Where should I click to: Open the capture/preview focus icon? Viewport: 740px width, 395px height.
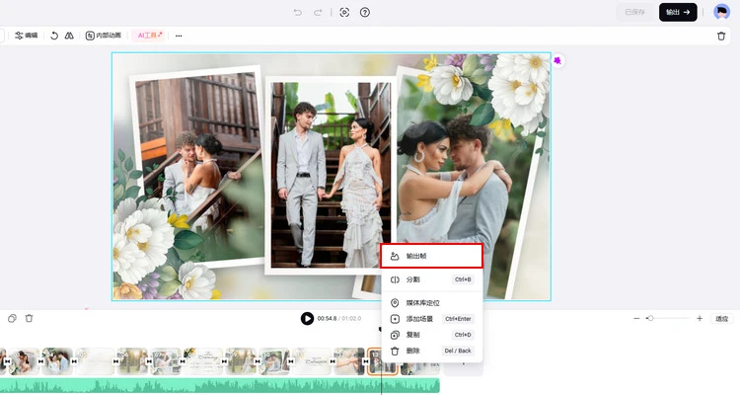point(344,12)
